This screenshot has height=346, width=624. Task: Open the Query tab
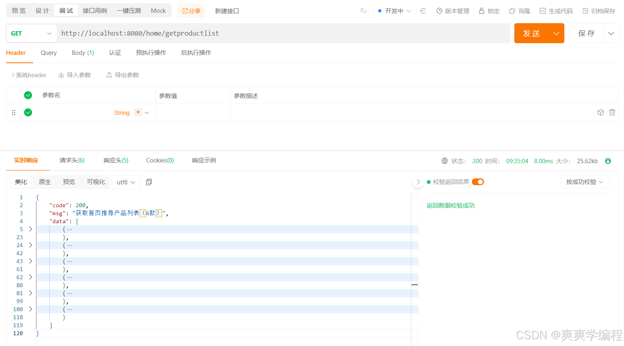pos(49,53)
